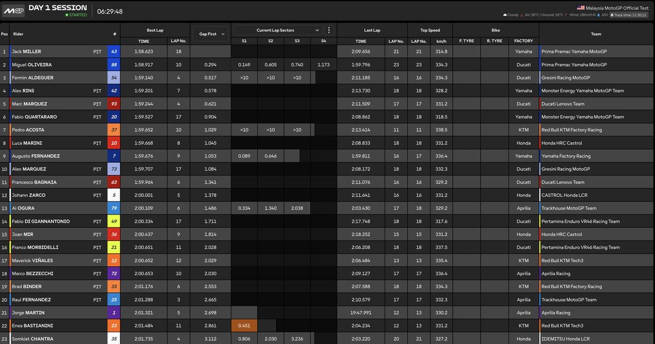Click the air temperature thermometer icon
Viewport: 655px width, 344px height.
tap(522, 15)
